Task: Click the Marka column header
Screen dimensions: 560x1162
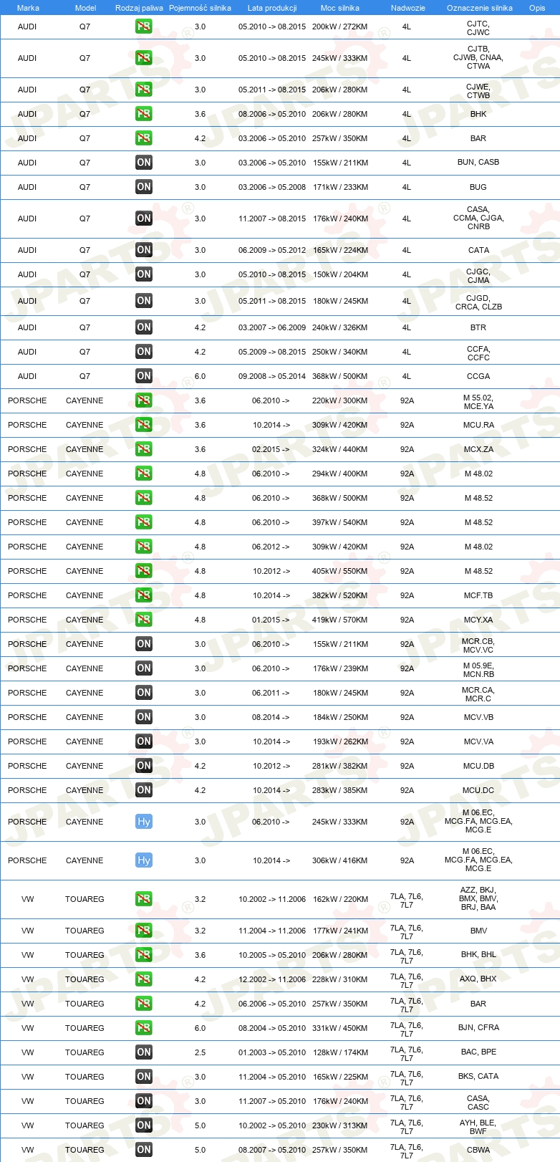Action: pyautogui.click(x=28, y=8)
